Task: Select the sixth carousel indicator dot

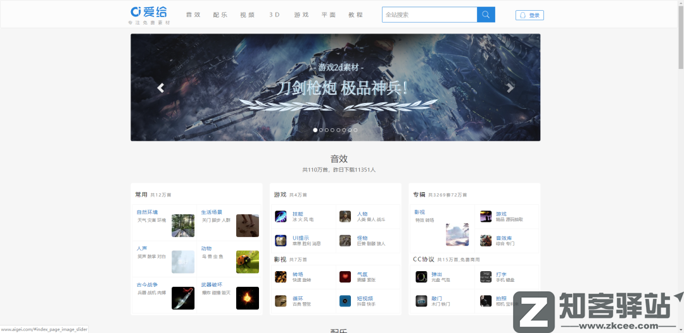Action: tap(344, 130)
